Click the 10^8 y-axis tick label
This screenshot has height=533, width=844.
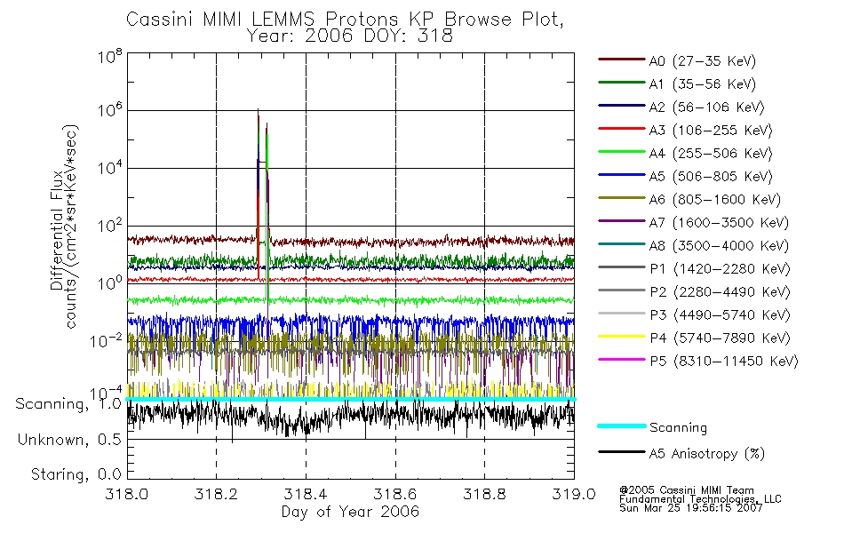(x=110, y=55)
